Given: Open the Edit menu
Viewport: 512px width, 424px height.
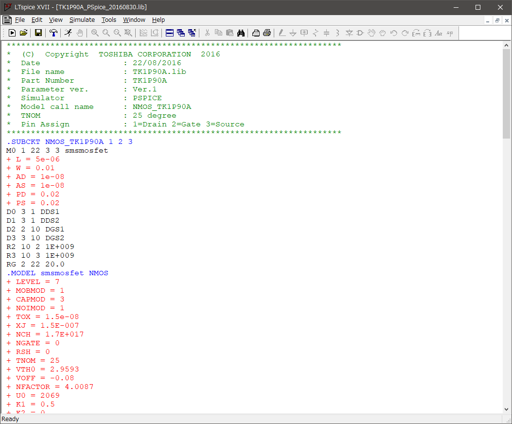Looking at the screenshot, I should click(37, 20).
